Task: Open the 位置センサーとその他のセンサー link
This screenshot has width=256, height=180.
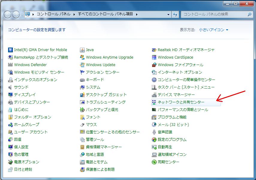Action: coord(113,132)
